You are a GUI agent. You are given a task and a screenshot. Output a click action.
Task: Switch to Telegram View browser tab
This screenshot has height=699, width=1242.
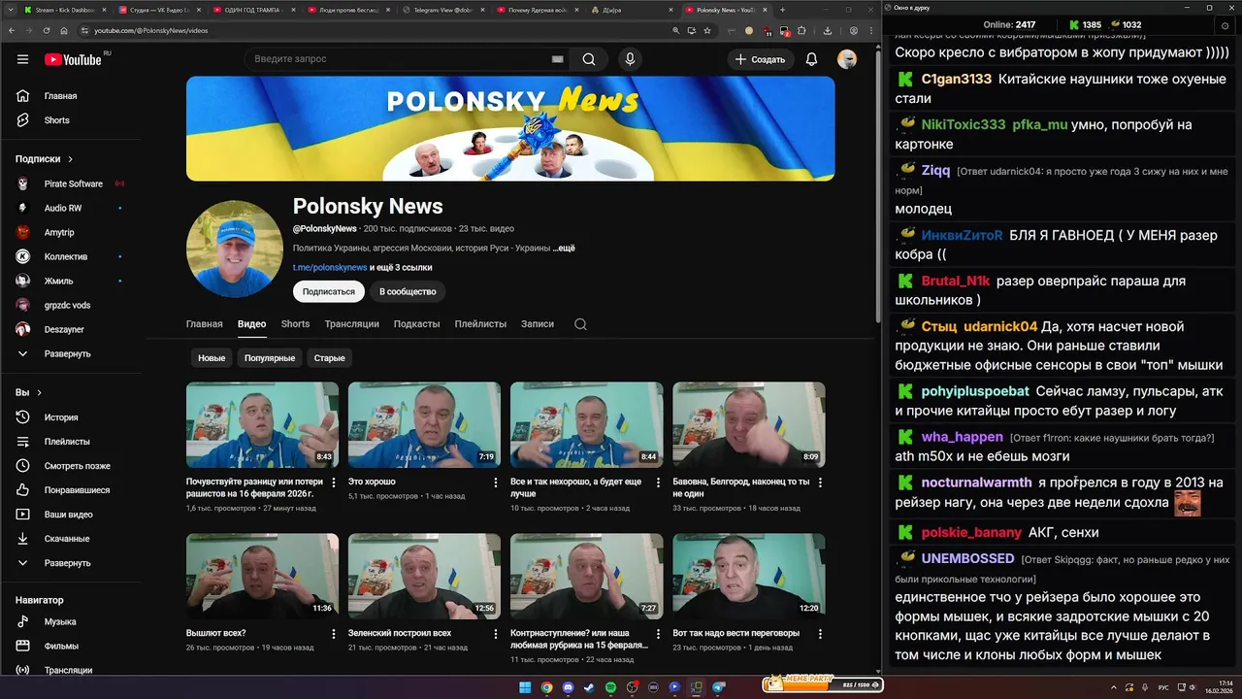click(443, 10)
